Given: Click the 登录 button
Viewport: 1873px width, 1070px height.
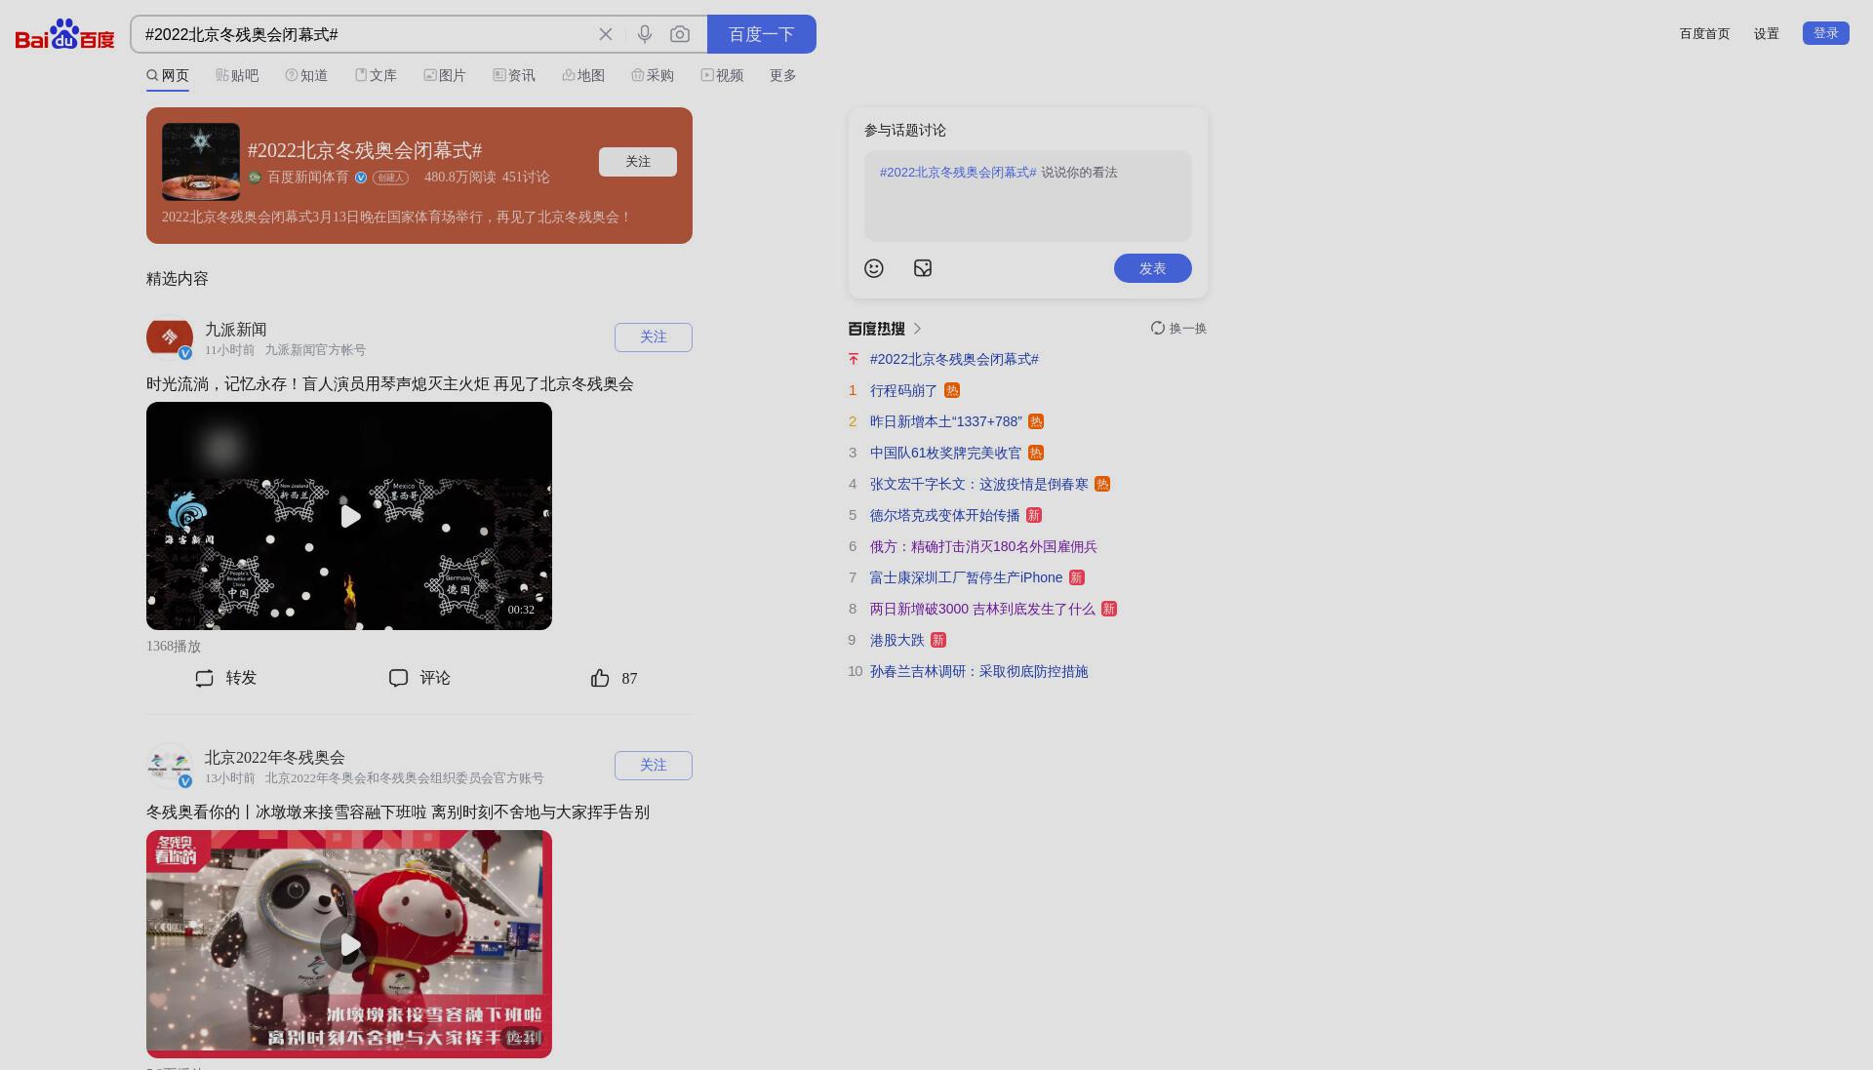Looking at the screenshot, I should [x=1826, y=33].
